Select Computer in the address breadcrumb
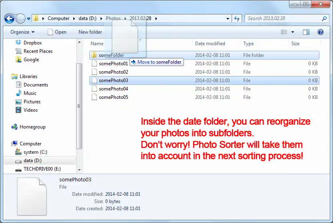Screen dimensions: 333x223 point(59,18)
